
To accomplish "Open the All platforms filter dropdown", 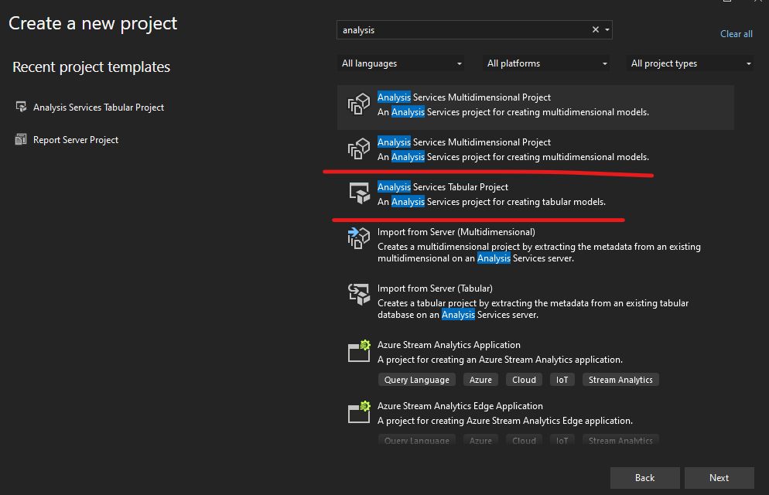I will tap(546, 63).
